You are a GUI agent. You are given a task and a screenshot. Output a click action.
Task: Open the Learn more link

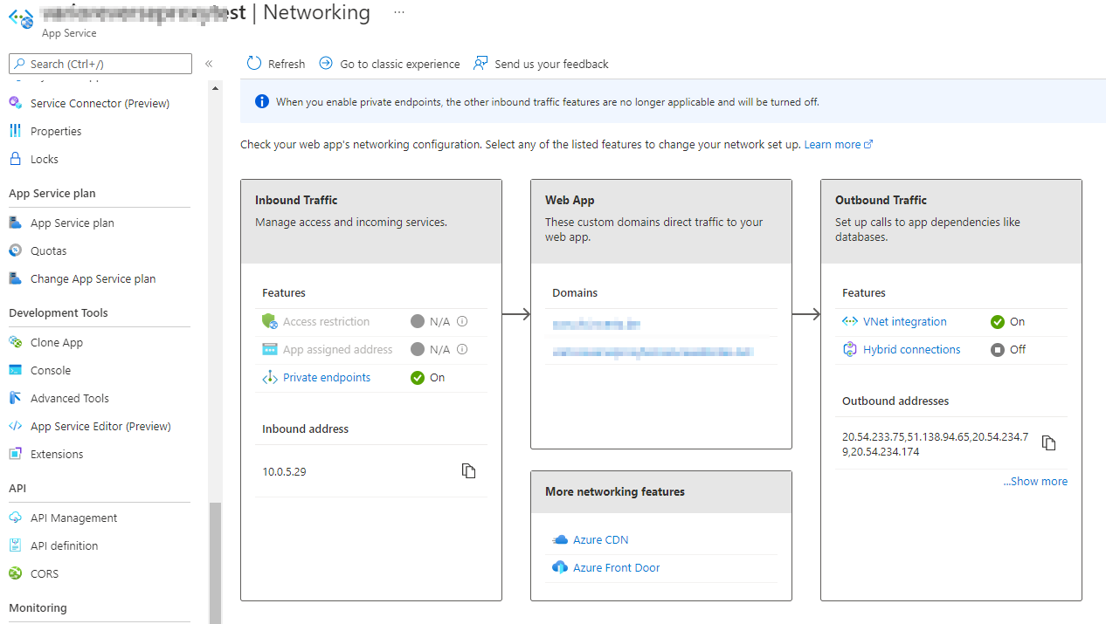pos(833,144)
